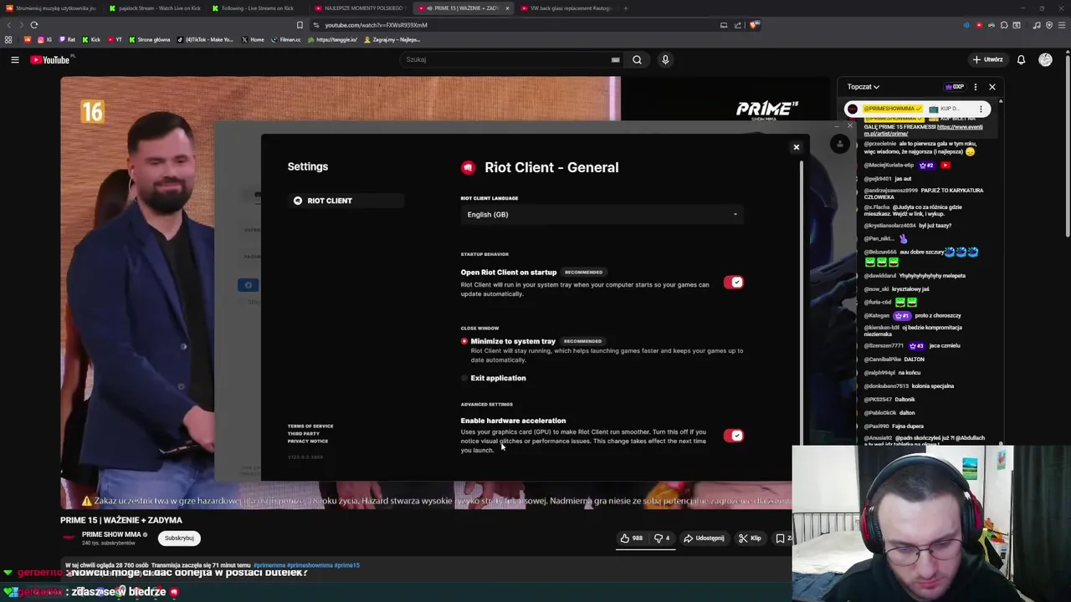Close the Riot Client settings dialog
This screenshot has width=1071, height=602.
[x=796, y=147]
